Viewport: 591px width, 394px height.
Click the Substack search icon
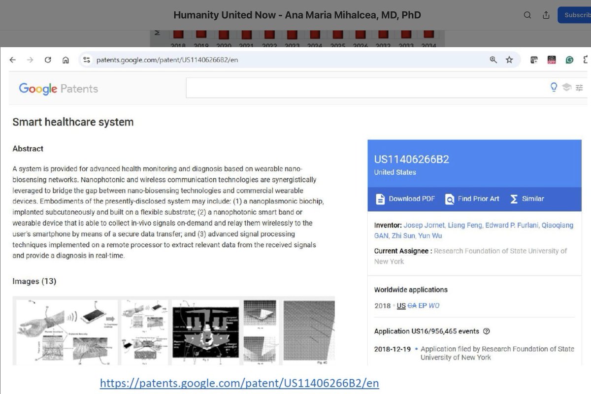[527, 15]
